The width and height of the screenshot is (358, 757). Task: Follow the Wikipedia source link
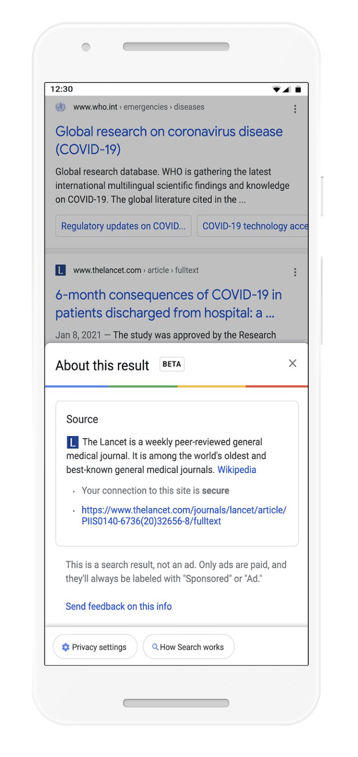(x=237, y=470)
